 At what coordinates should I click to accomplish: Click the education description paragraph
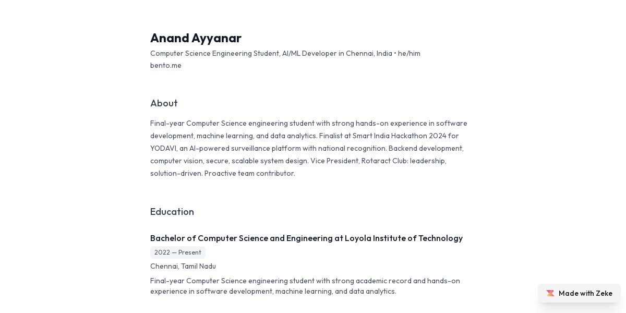click(305, 286)
